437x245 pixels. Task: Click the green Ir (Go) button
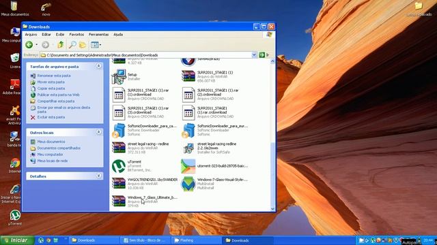tap(264, 55)
